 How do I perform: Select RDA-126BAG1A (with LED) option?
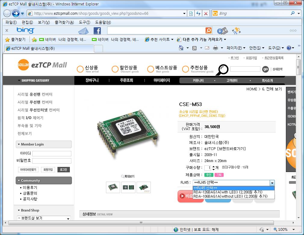point(234,192)
